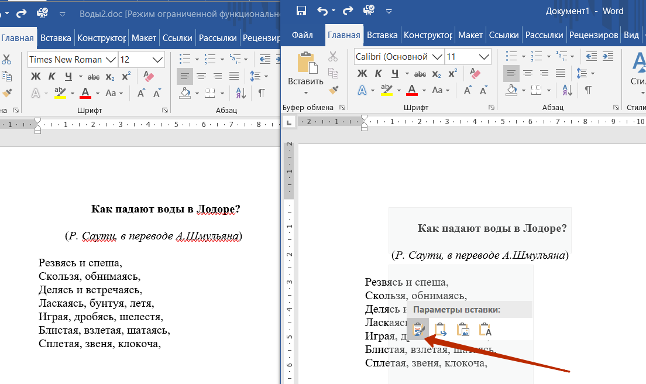
Task: Apply red font color in Документ1
Action: click(411, 90)
